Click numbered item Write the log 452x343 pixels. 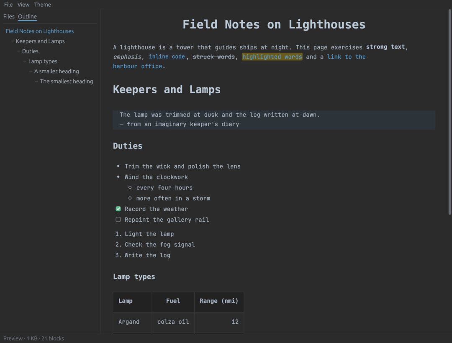pos(148,255)
